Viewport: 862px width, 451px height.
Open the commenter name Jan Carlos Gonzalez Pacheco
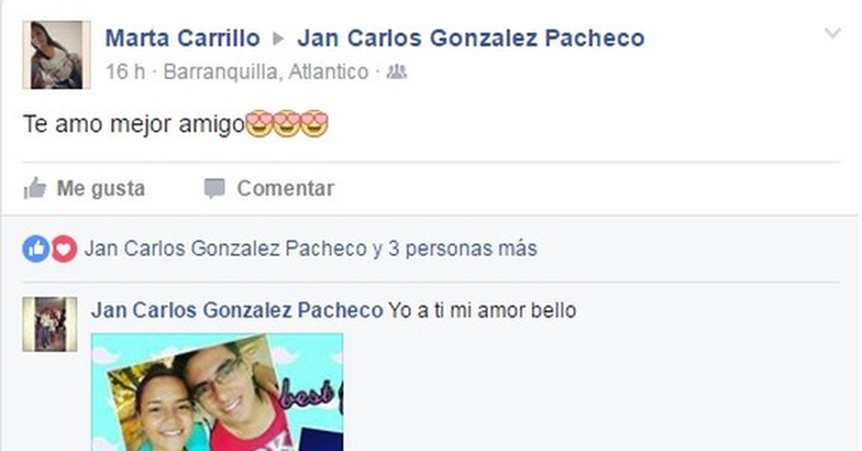click(237, 310)
